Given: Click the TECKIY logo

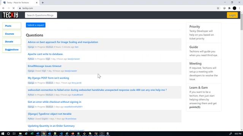Looking at the screenshot, I should 11,15.
